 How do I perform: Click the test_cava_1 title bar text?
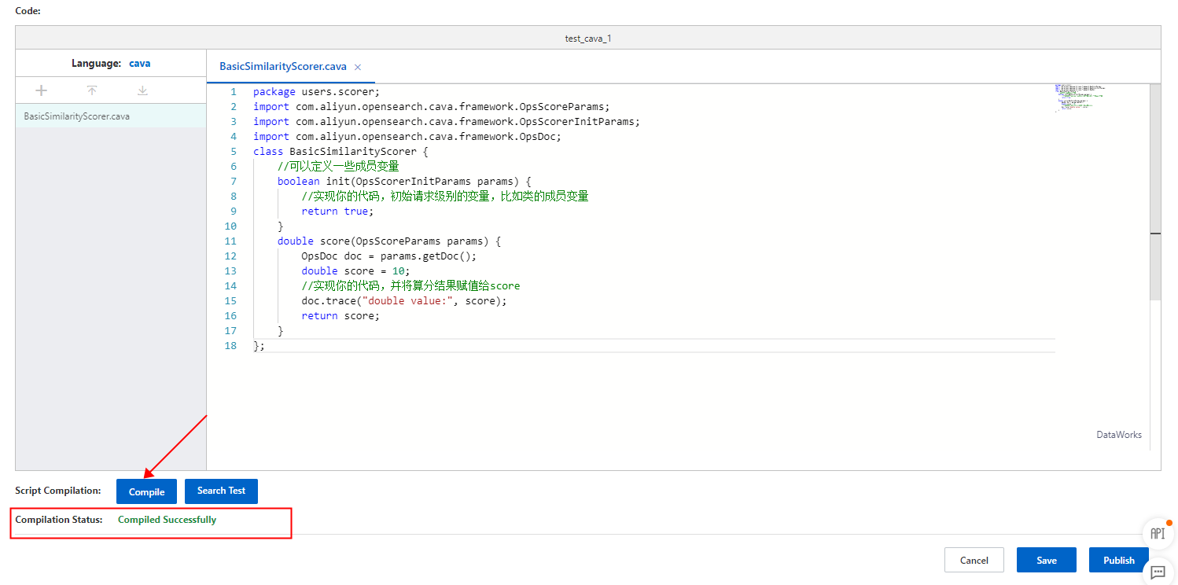coord(587,39)
